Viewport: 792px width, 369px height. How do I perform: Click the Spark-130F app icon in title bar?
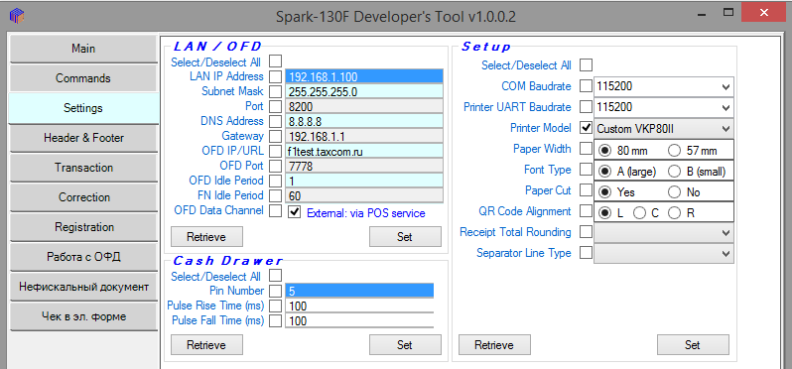point(17,16)
